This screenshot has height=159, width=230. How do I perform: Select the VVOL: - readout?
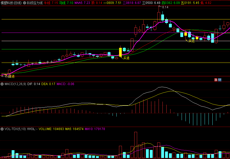[32, 129]
